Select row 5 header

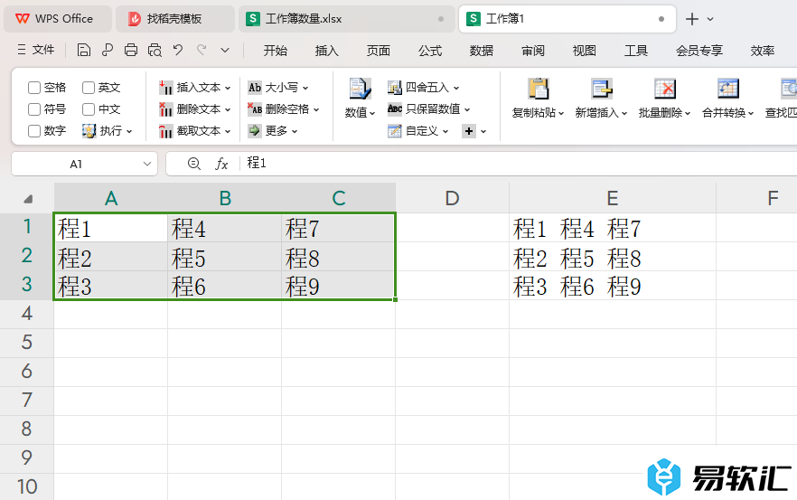coord(27,343)
